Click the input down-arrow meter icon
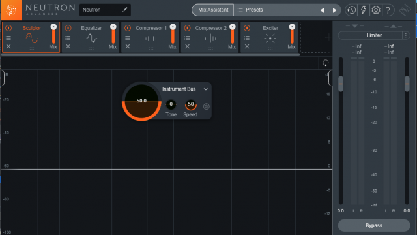The height and width of the screenshot is (235, 417). tap(354, 26)
